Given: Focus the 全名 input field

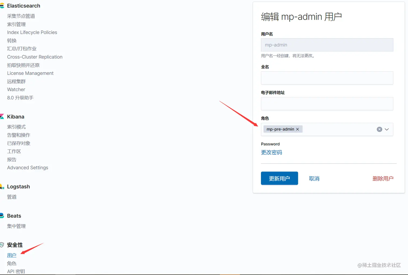Looking at the screenshot, I should (327, 78).
